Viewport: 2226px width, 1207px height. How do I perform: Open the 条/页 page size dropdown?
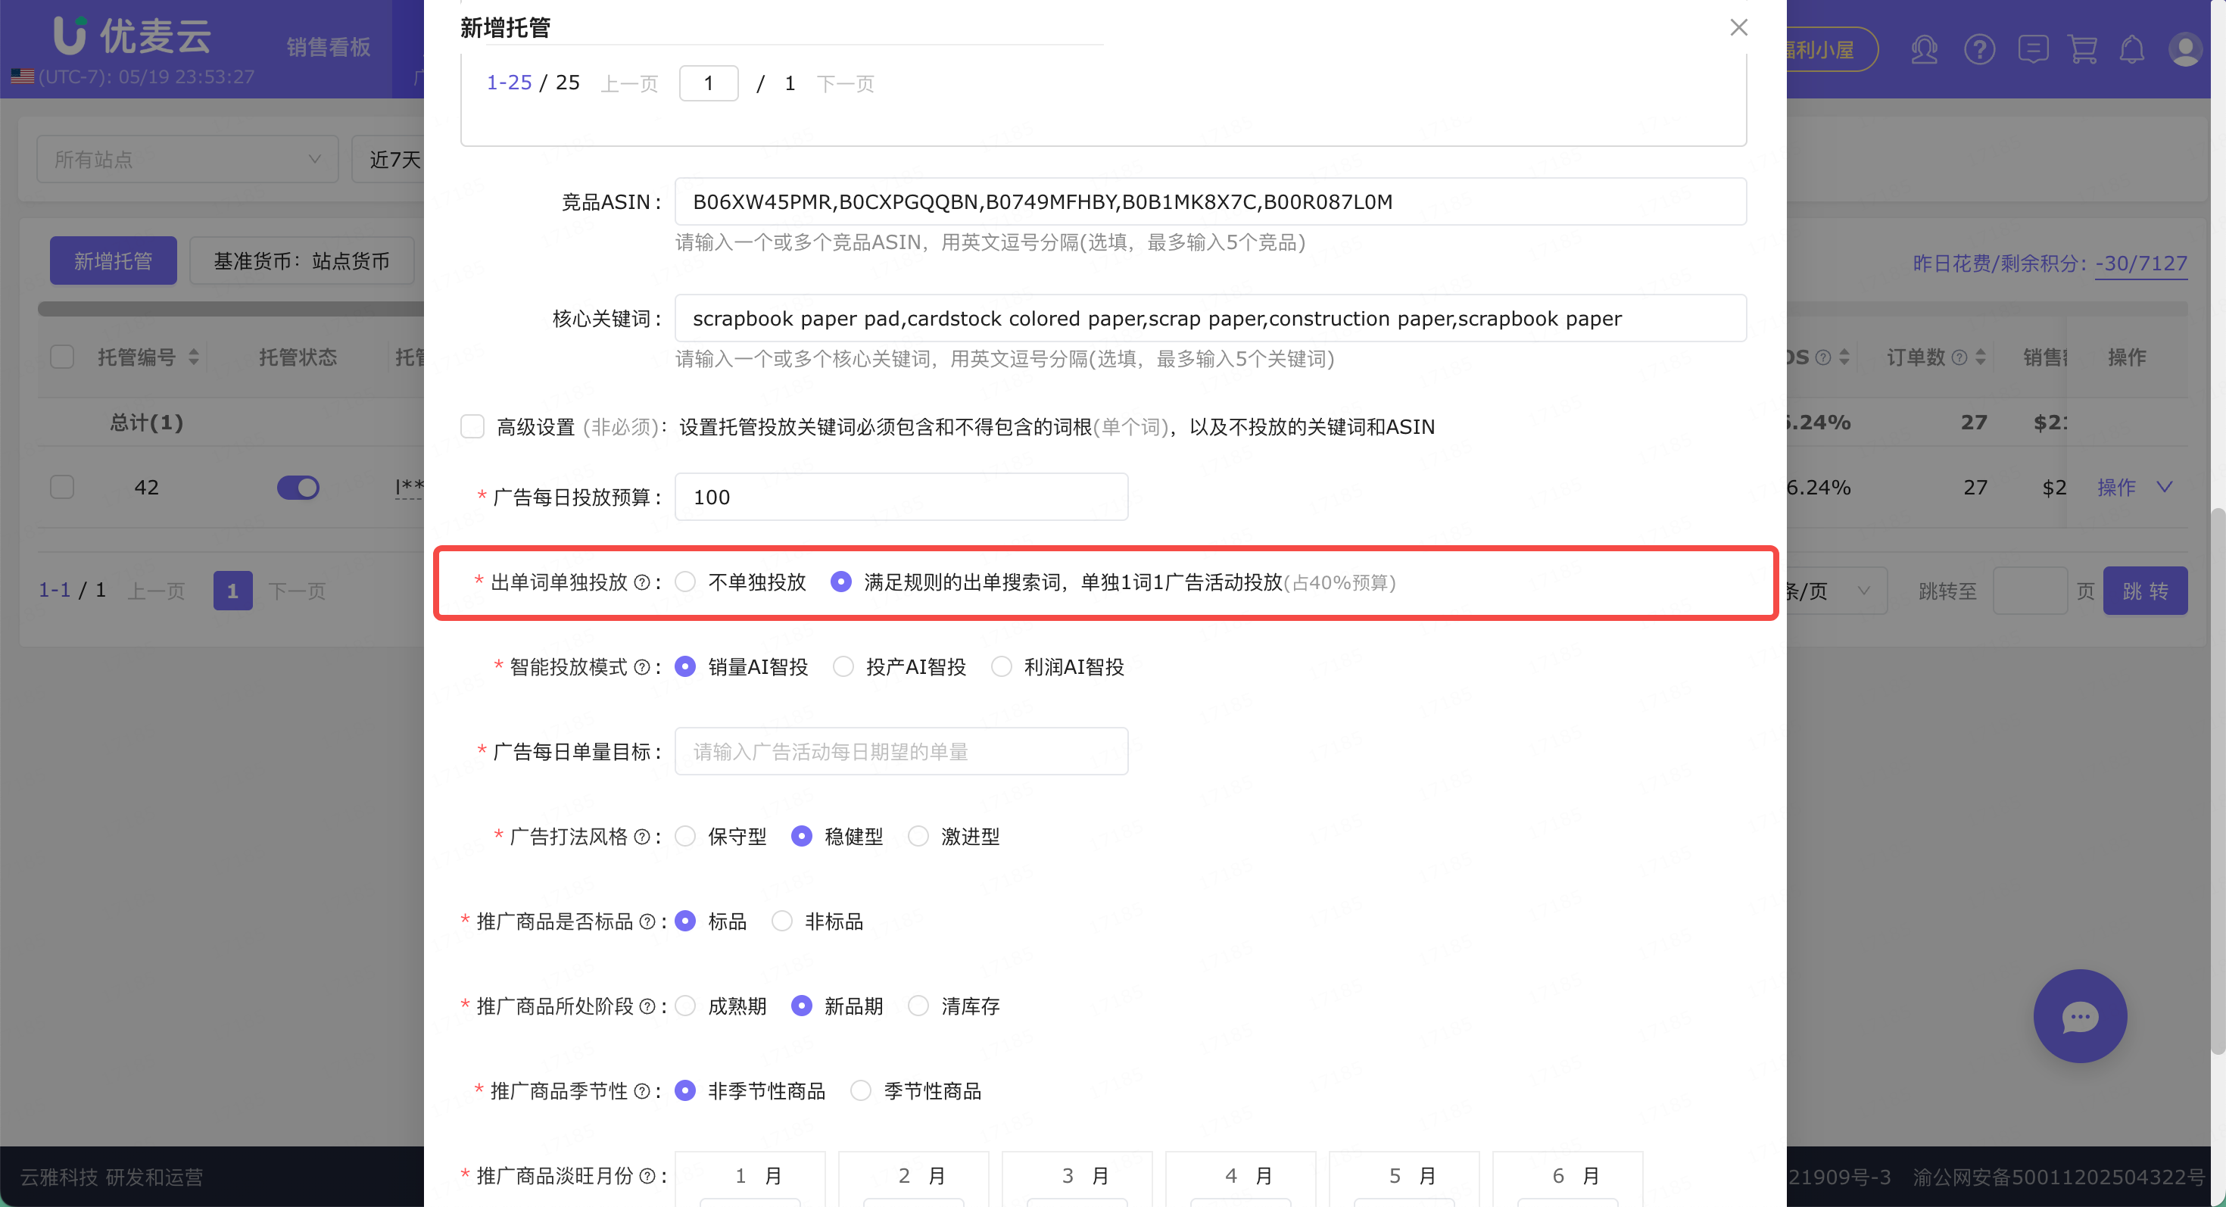click(1836, 591)
